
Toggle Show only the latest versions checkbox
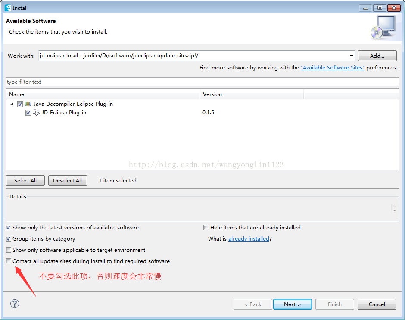(x=9, y=227)
